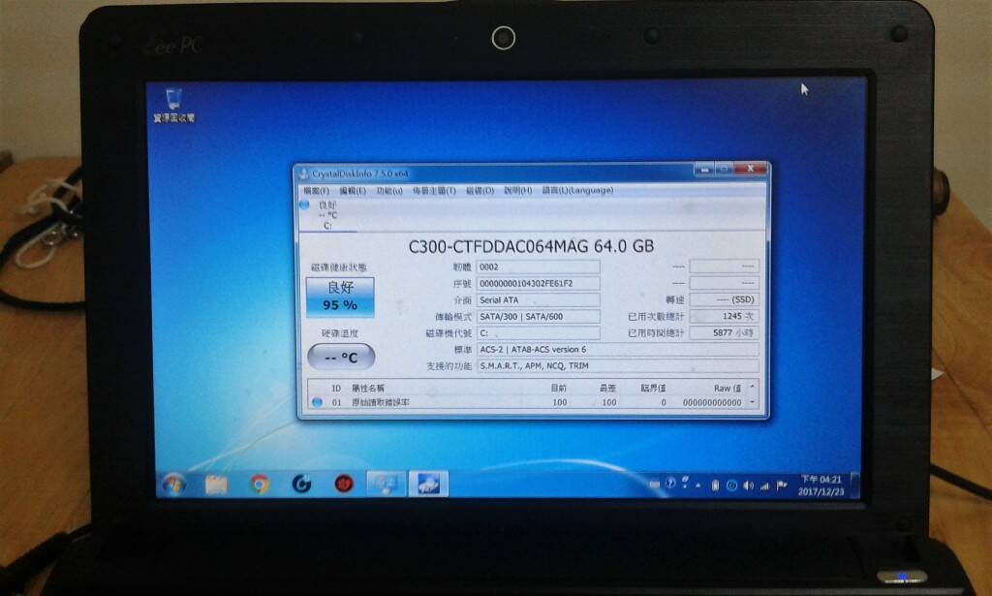Viewport: 992px width, 596px height.
Task: Click the blue round tray icon
Action: (x=732, y=486)
